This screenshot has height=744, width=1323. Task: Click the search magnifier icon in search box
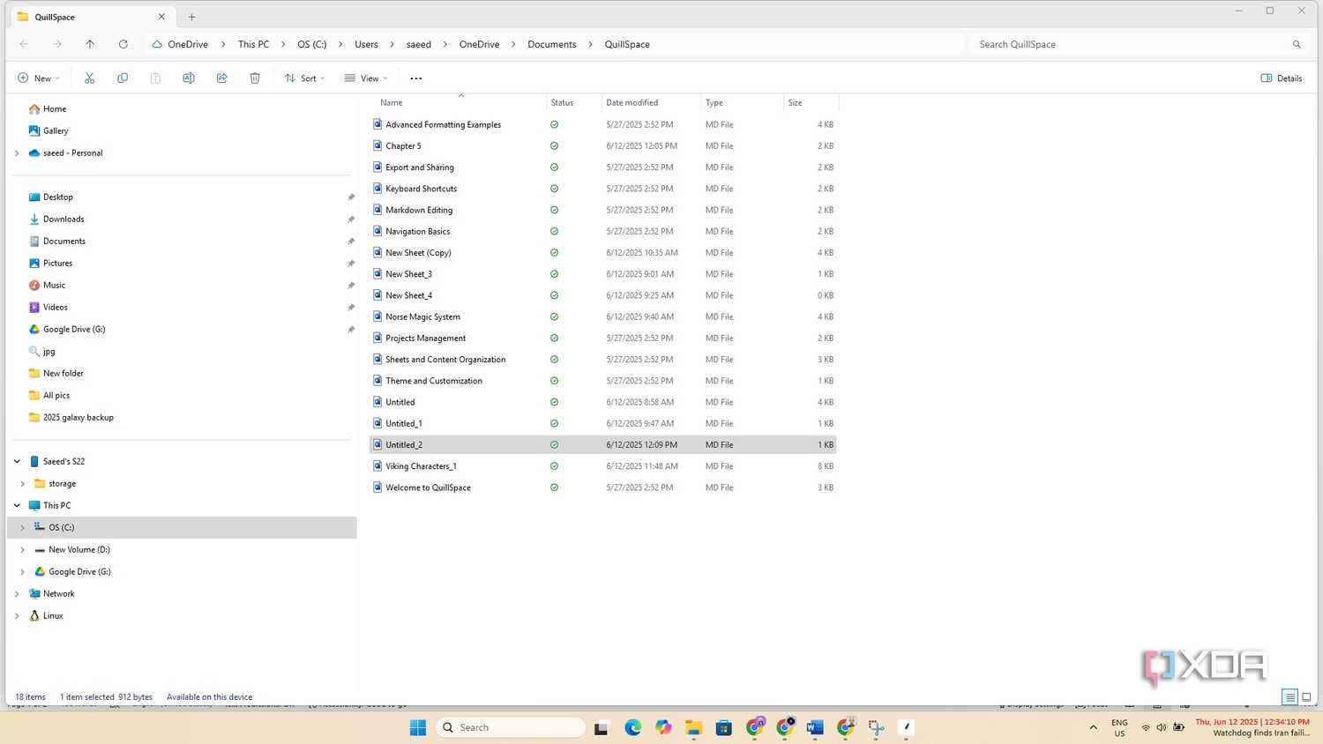point(1297,44)
